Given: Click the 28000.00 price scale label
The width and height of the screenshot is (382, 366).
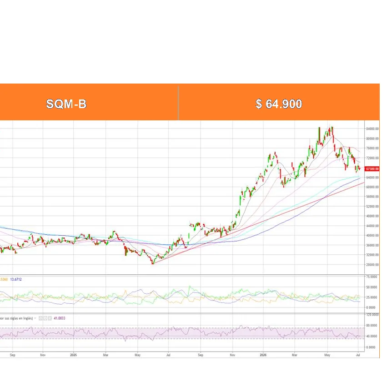Looking at the screenshot, I should 372,265.
